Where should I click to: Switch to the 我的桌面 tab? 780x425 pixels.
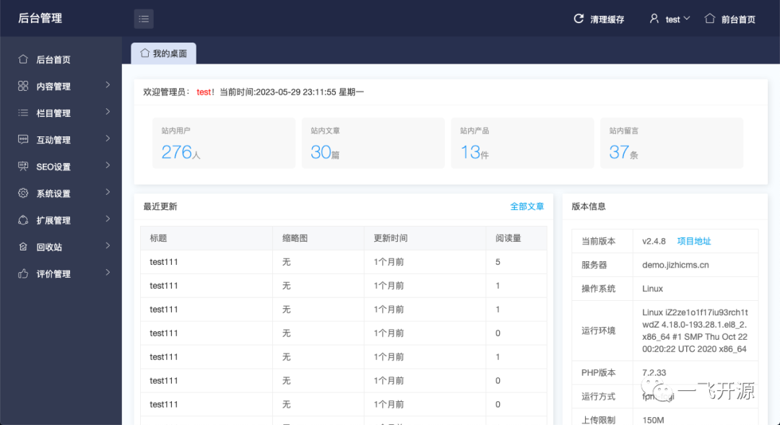tap(164, 53)
